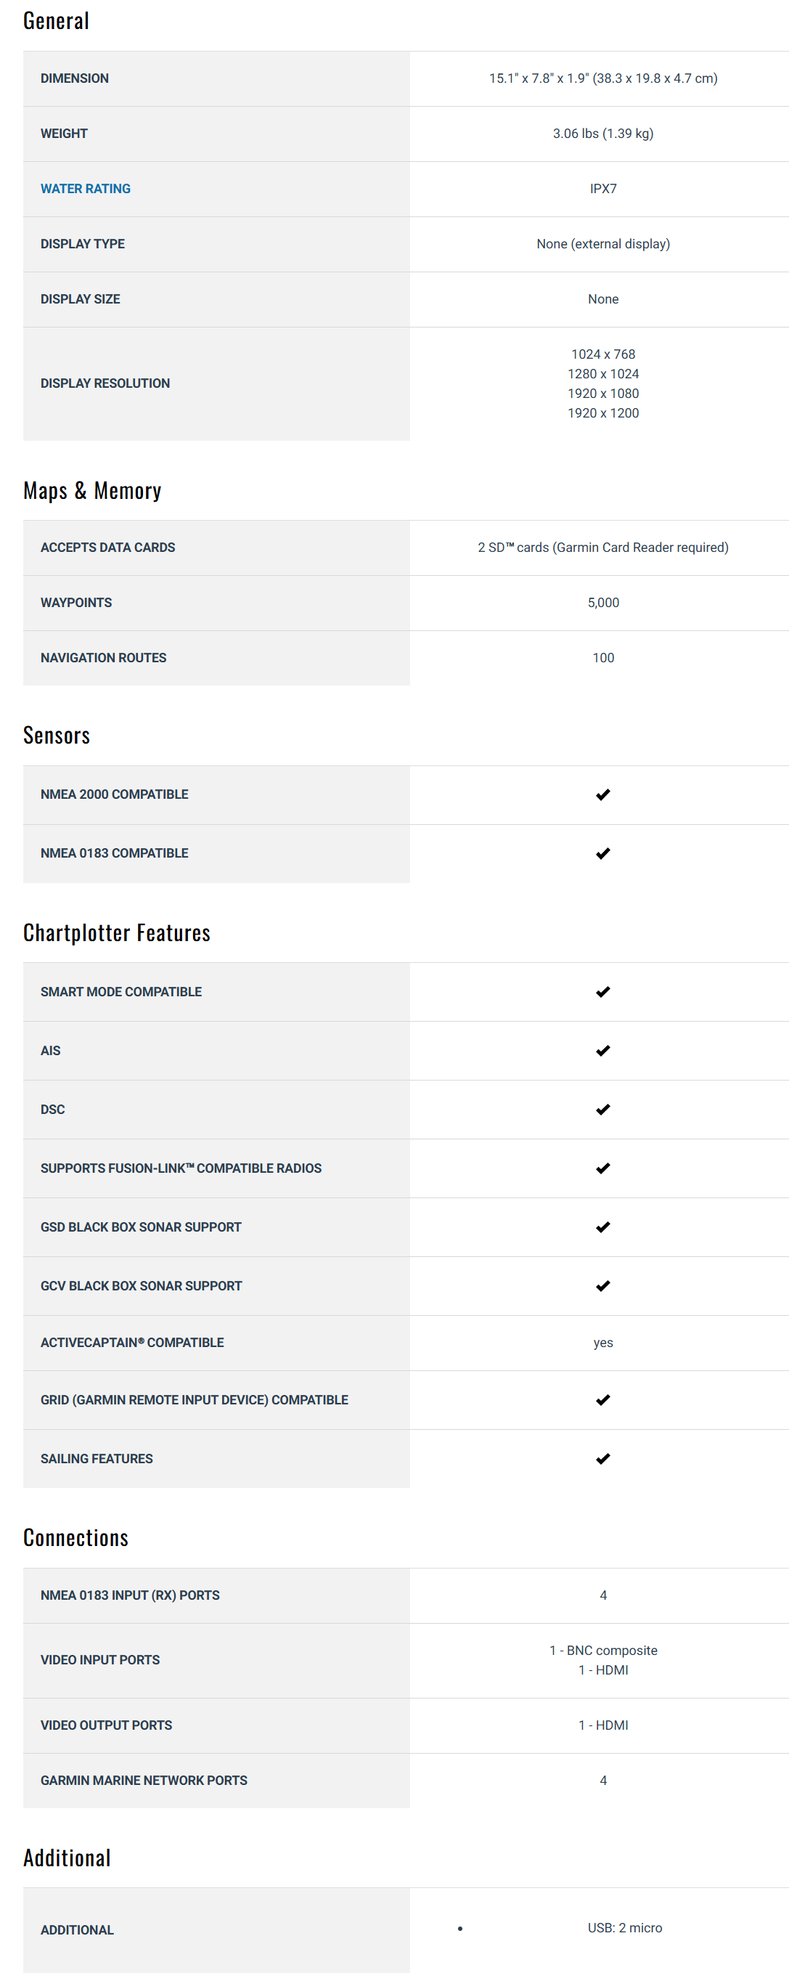The height and width of the screenshot is (1981, 789).
Task: Click the Smart Mode Compatible checkmark
Action: 603,992
